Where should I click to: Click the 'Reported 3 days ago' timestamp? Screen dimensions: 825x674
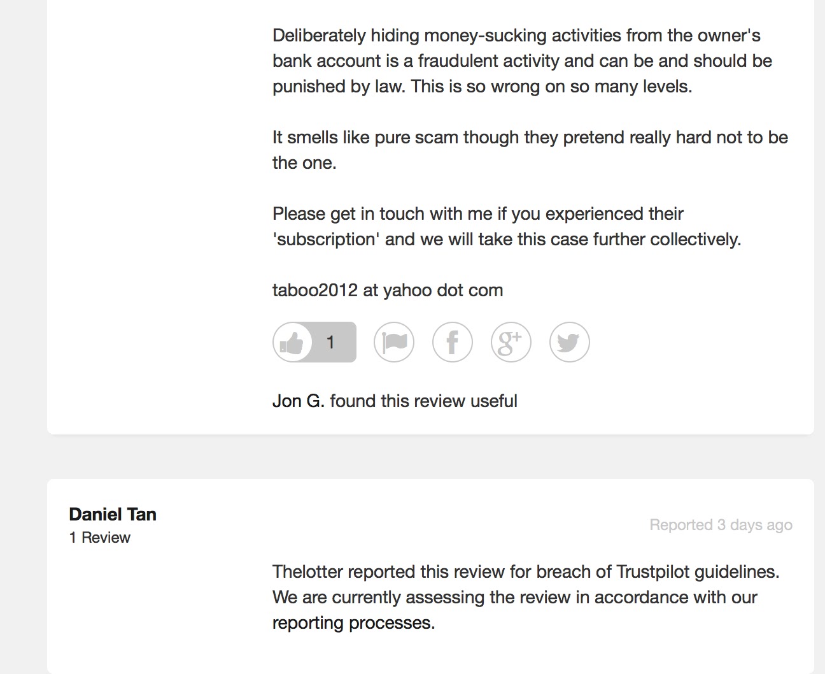point(720,525)
